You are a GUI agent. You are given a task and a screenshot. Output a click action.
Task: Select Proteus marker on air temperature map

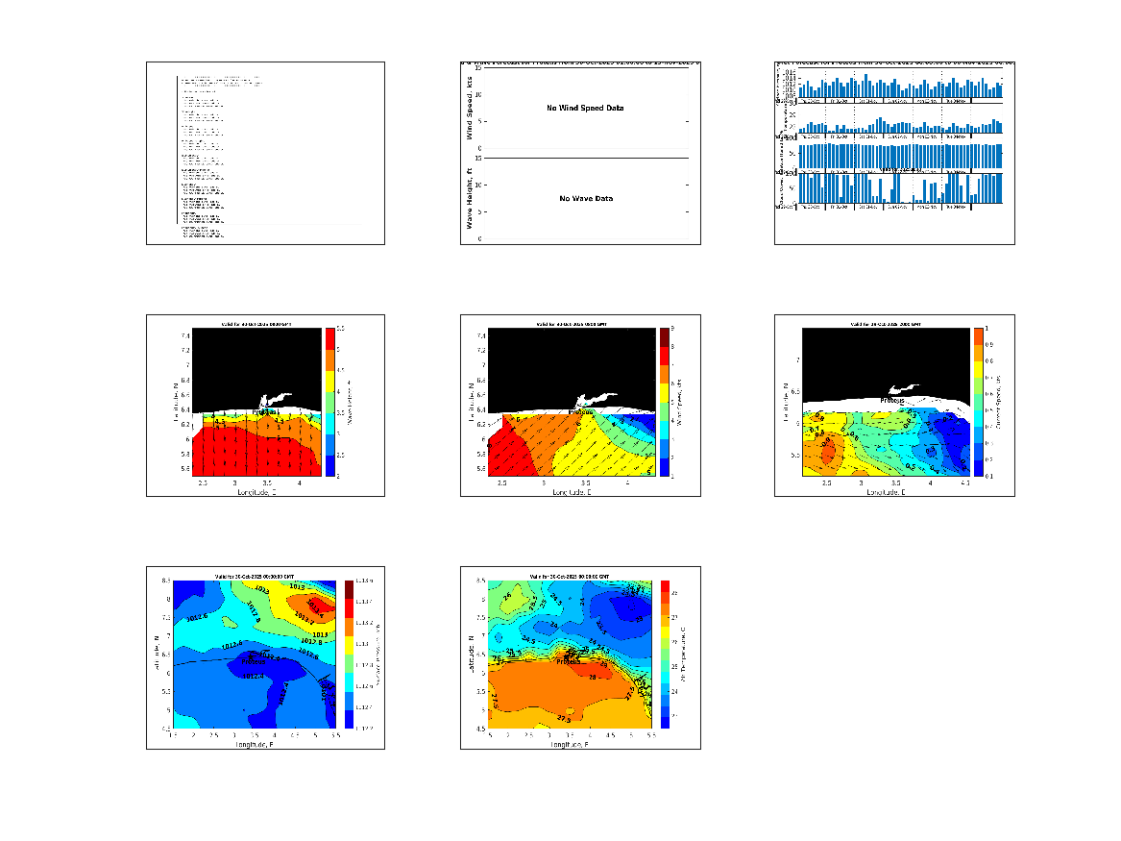(569, 661)
